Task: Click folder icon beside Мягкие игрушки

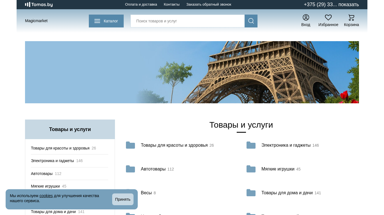Action: tap(251, 169)
